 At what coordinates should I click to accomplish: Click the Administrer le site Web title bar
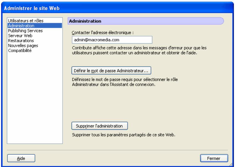[x=117, y=8]
